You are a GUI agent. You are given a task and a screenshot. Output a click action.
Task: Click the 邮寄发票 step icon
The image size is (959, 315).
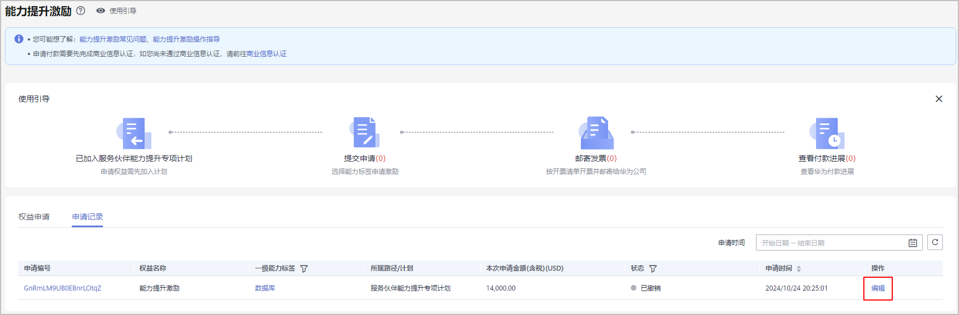pyautogui.click(x=596, y=133)
